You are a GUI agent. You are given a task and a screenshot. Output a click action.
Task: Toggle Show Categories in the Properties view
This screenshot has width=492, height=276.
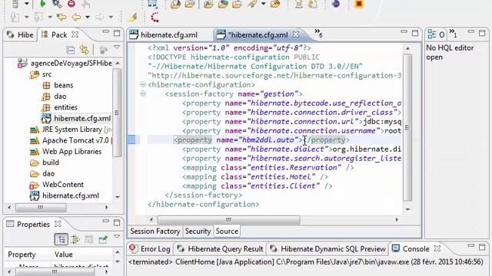pyautogui.click(x=61, y=239)
